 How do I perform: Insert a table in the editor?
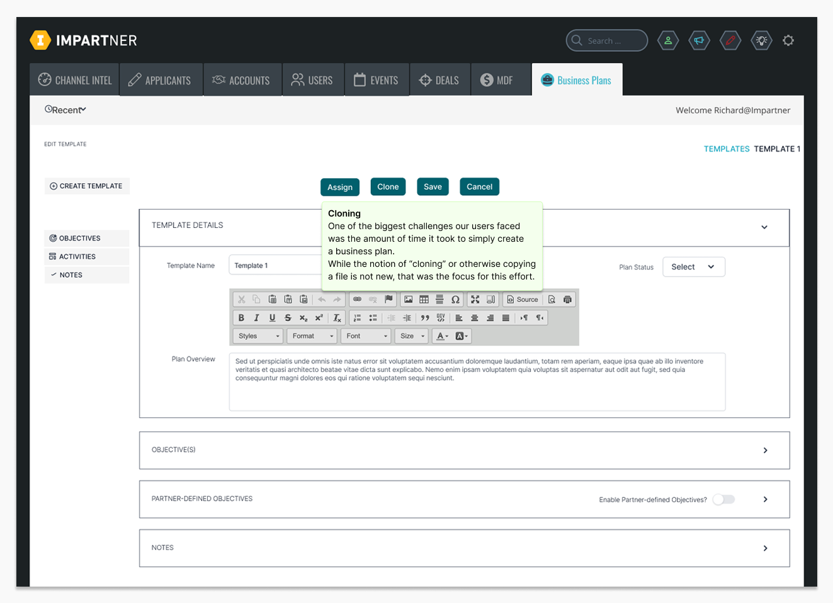coord(424,300)
